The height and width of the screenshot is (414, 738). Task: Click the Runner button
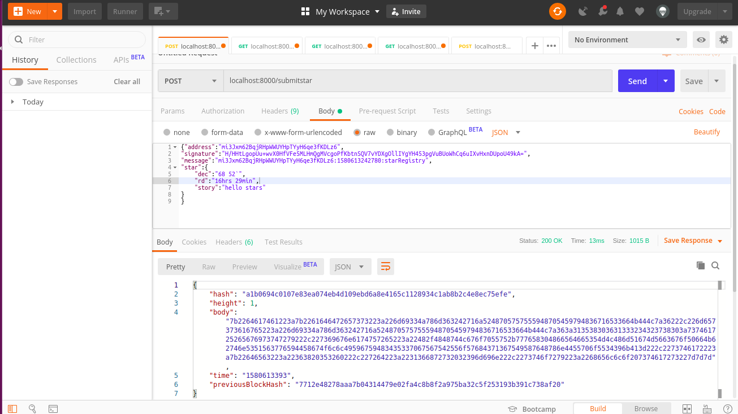(125, 11)
